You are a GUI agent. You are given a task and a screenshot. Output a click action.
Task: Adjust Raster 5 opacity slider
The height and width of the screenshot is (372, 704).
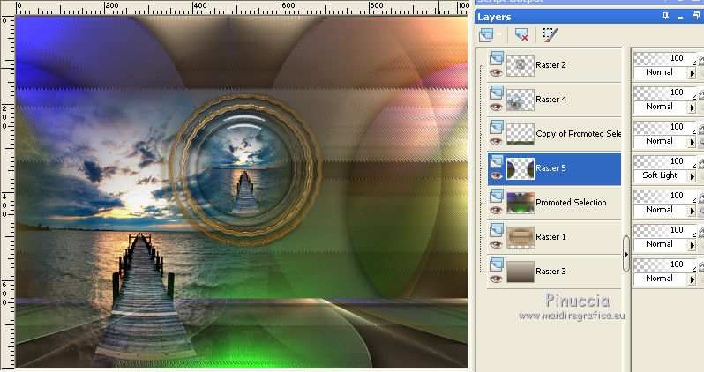tap(664, 161)
